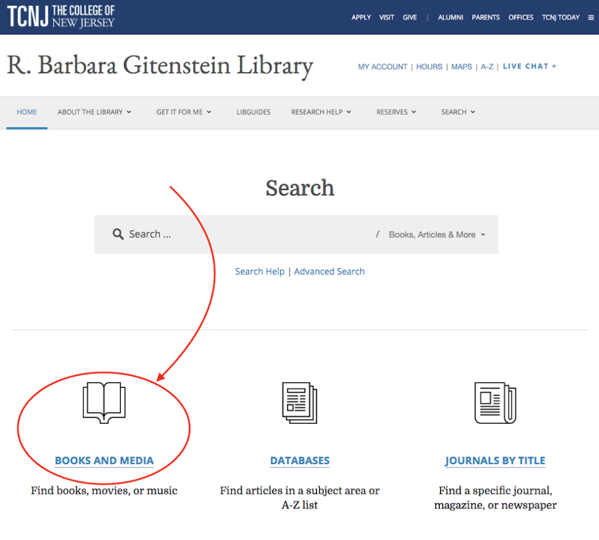Open Advanced Search
599x540 pixels.
click(x=329, y=271)
